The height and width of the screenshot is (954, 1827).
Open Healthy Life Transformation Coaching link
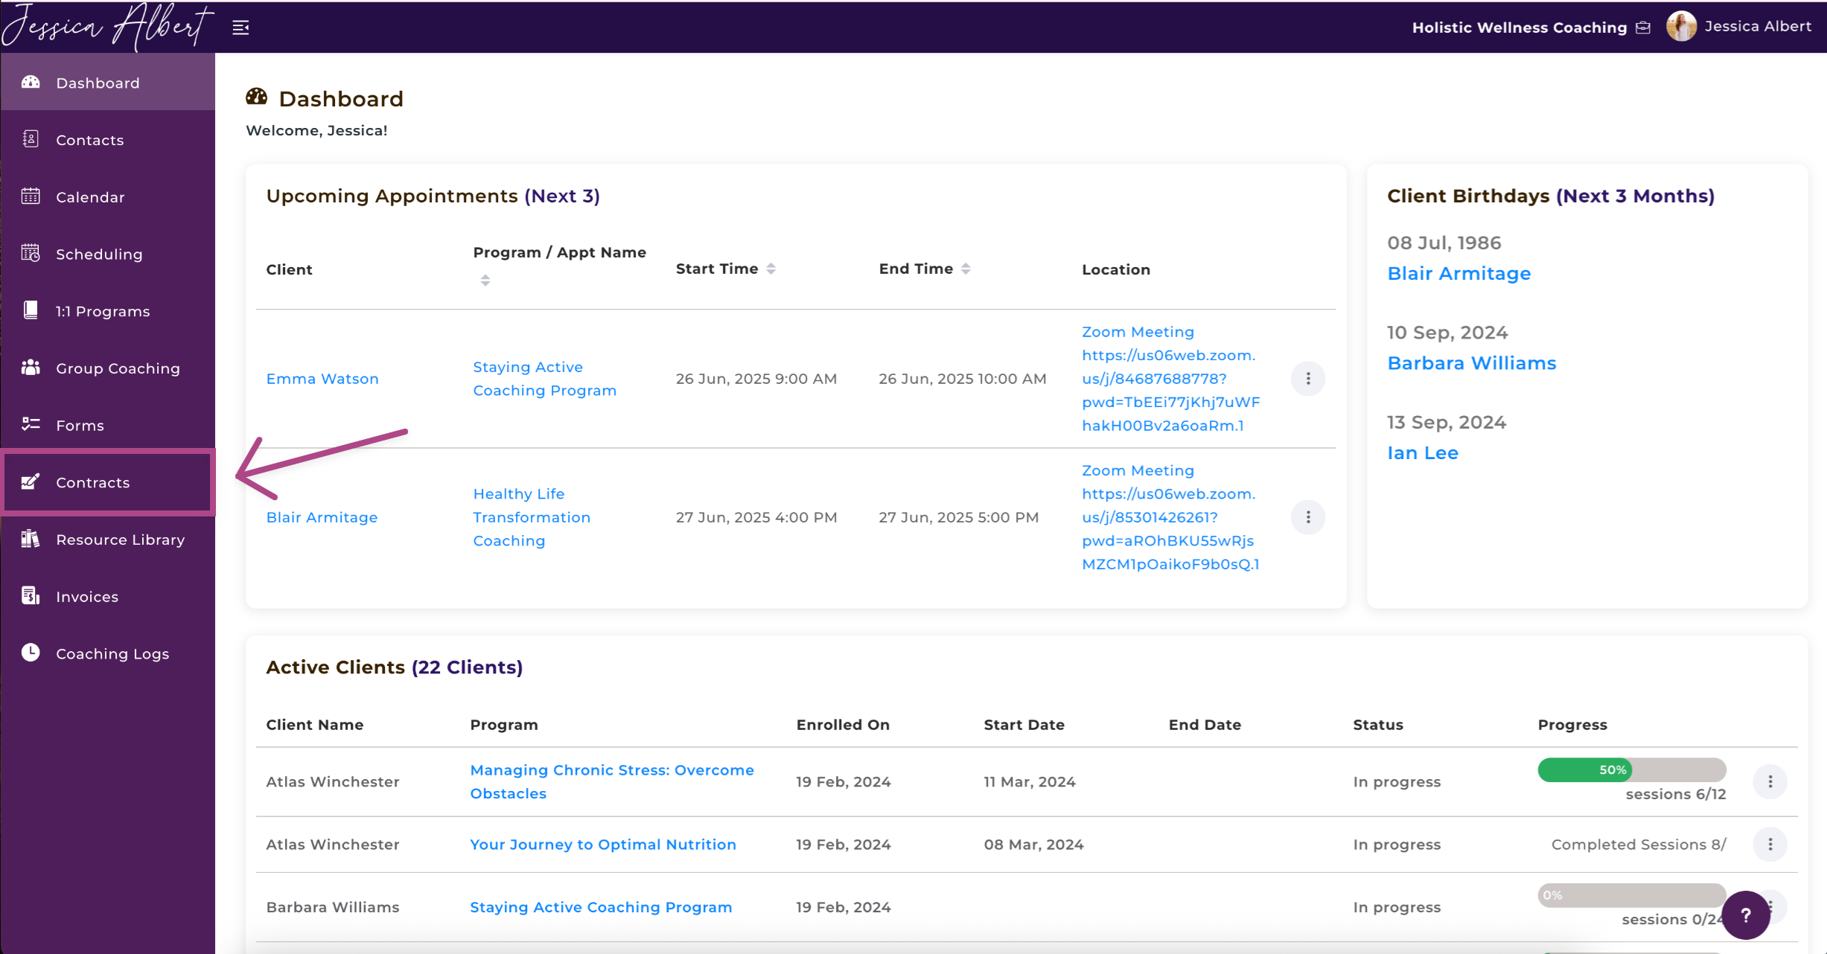tap(532, 517)
